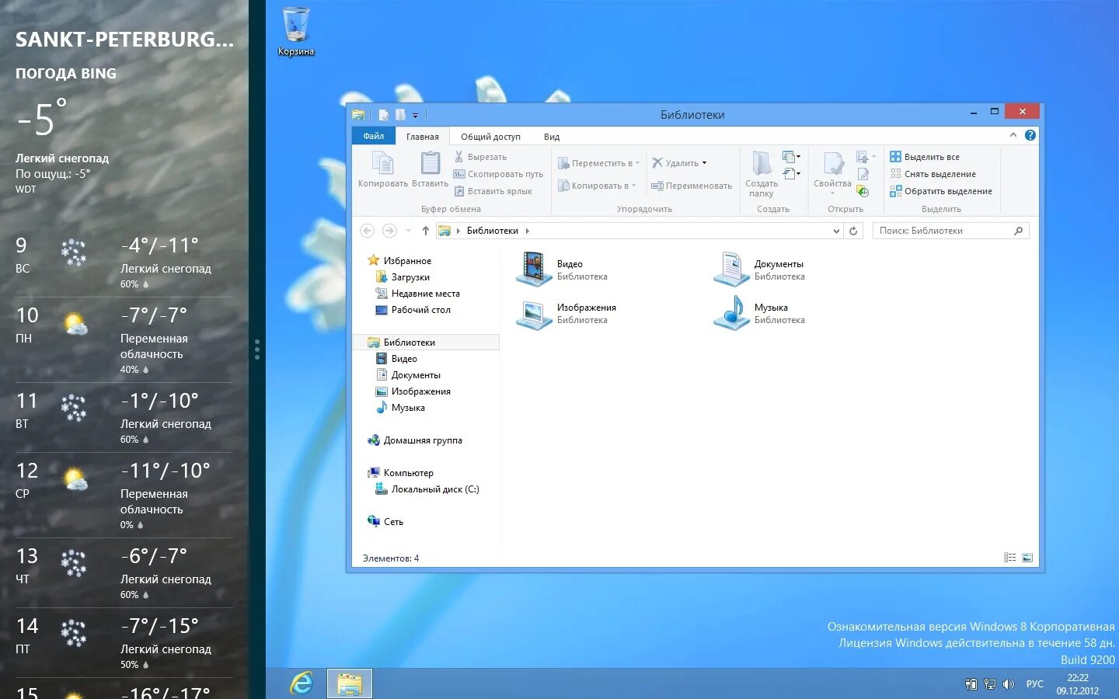Open the Видео library item

coord(563,270)
